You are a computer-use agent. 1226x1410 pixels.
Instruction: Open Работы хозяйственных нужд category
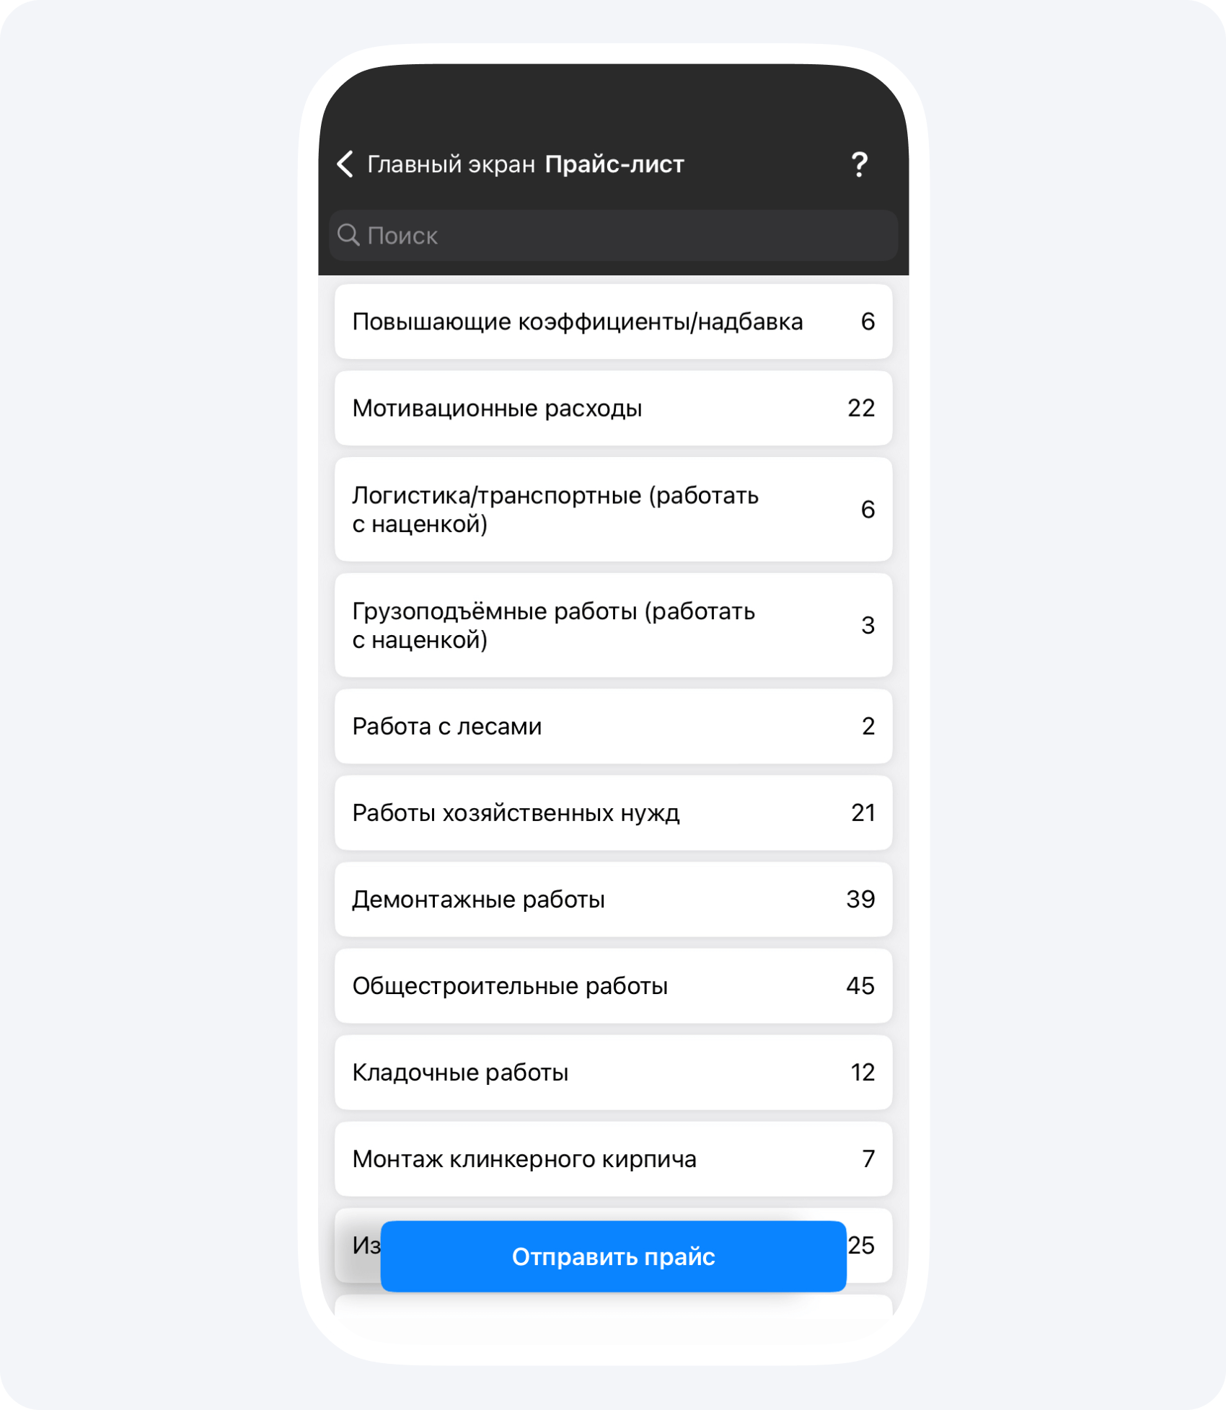[613, 812]
